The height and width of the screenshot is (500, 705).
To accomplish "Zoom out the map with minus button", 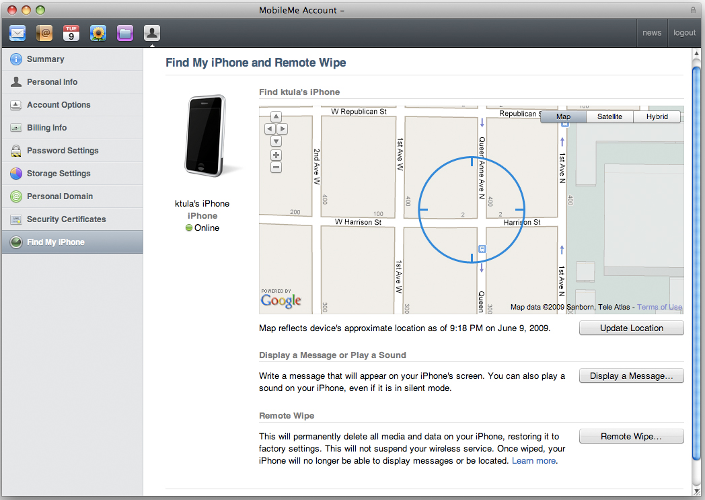I will tap(276, 168).
